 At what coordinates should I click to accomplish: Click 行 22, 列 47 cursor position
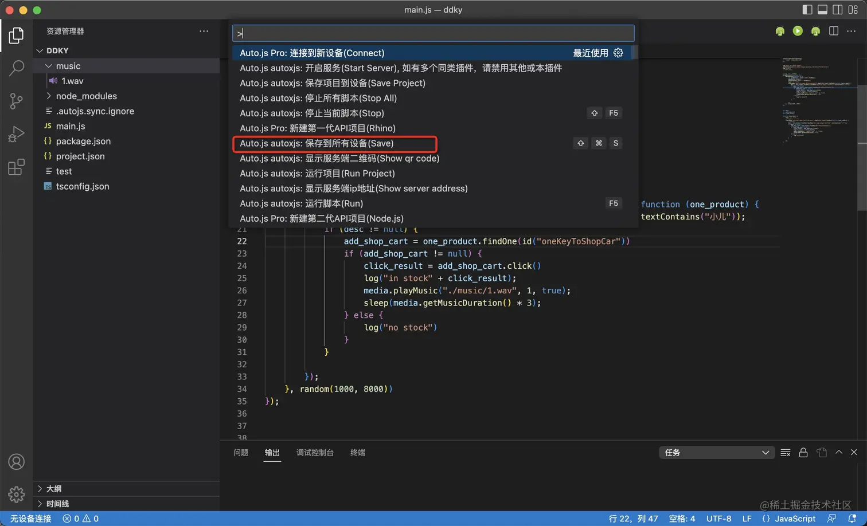coord(634,519)
